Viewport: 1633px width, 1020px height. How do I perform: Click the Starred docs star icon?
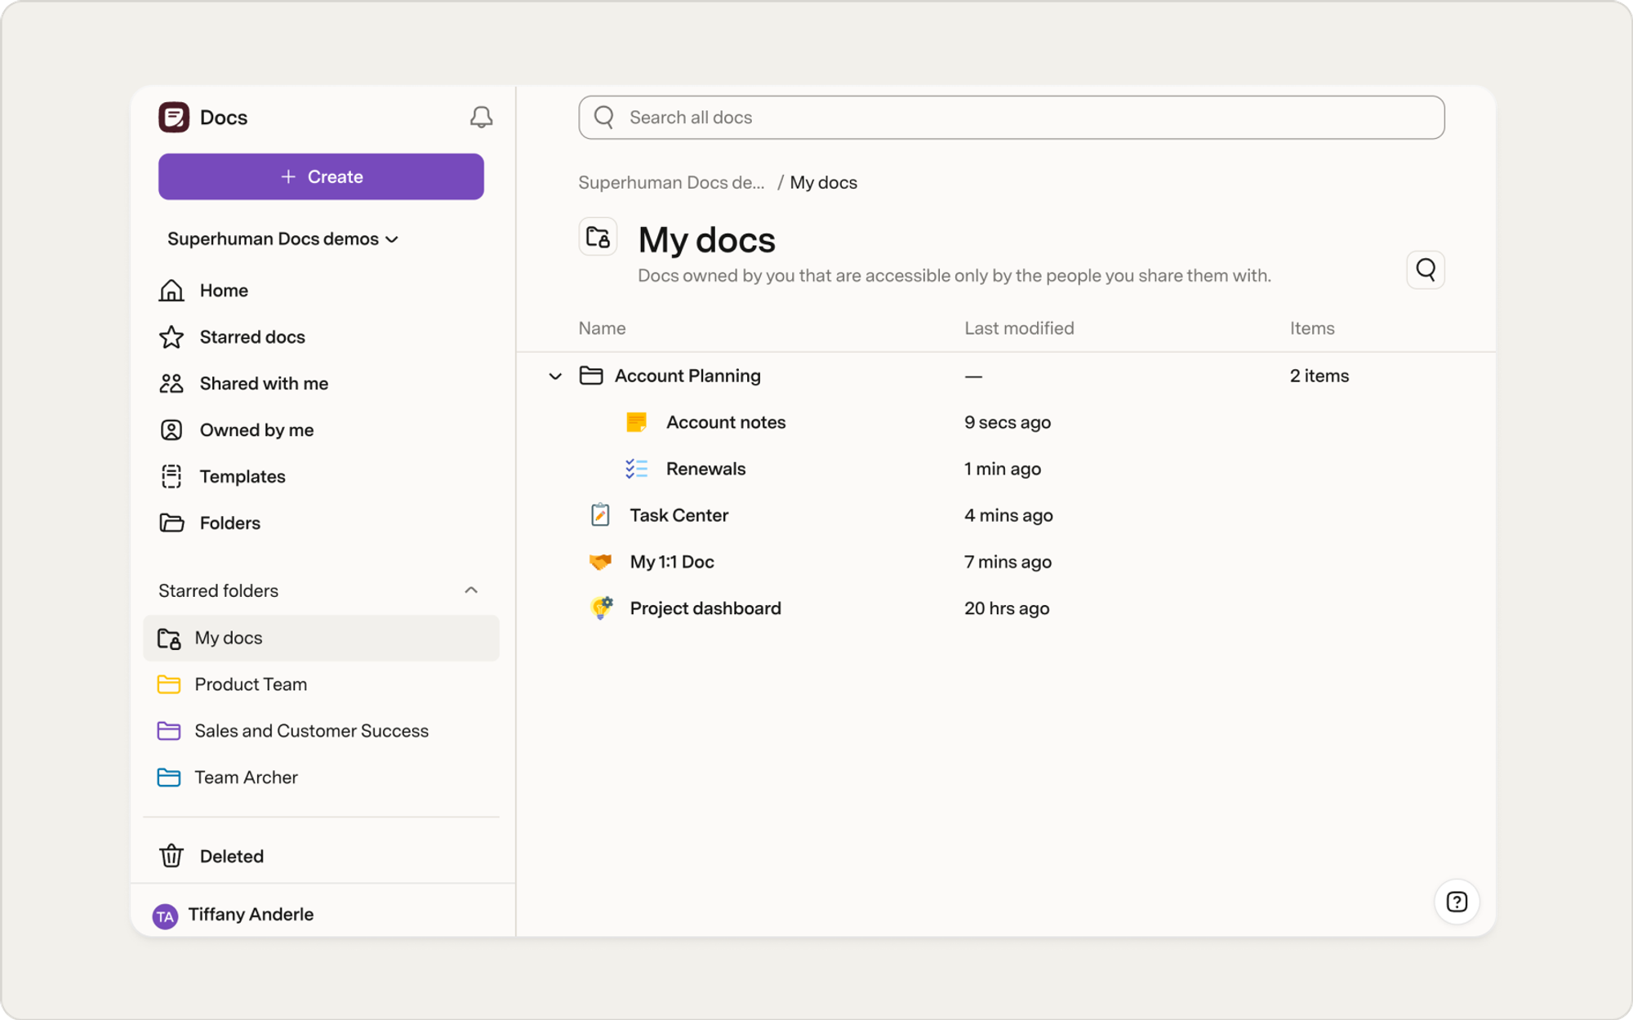pos(171,337)
